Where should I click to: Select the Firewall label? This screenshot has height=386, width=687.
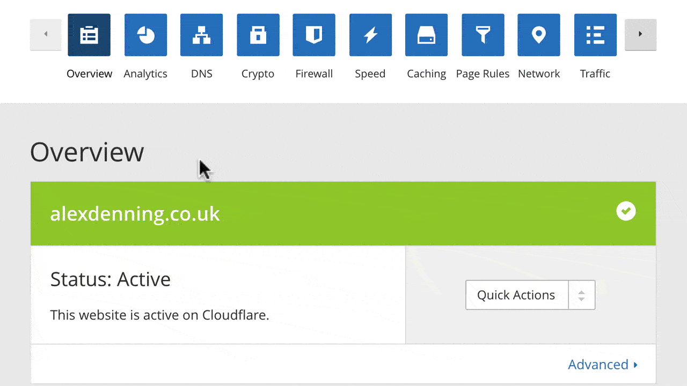tap(314, 74)
